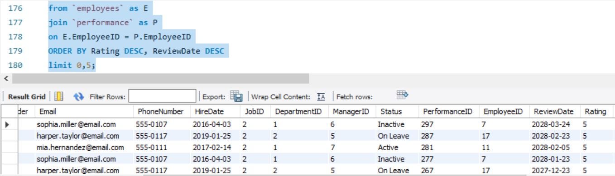Sort by the DepartmentID column header
Viewport: 615px width, 176px height.
pos(299,112)
